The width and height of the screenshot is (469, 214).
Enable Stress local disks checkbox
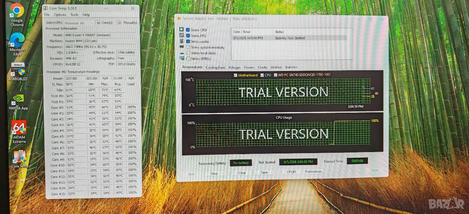[x=188, y=53]
